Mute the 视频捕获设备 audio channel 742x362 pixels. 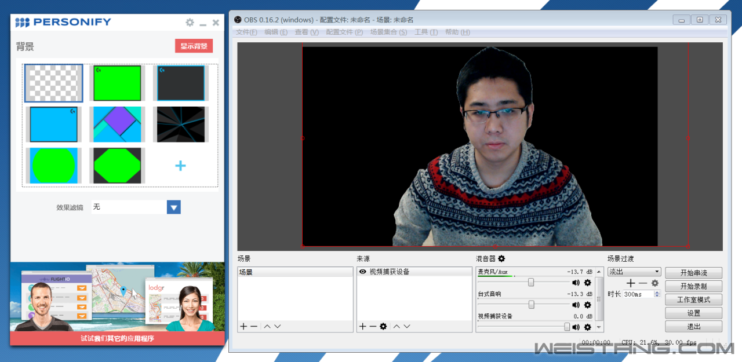tap(576, 327)
